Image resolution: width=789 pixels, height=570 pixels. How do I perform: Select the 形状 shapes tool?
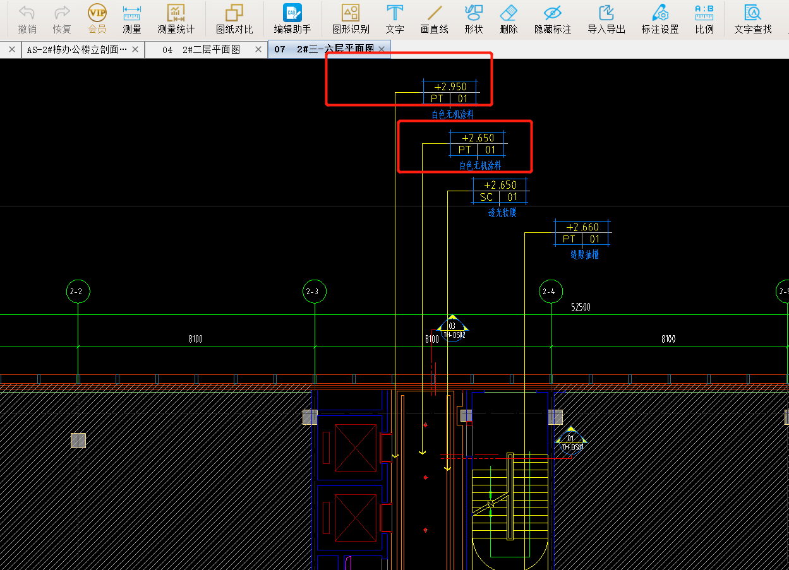[474, 13]
